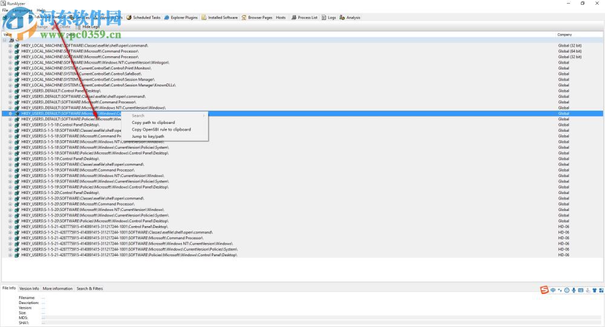Viewport: 605px width, 327px height.
Task: Switch to the Search & Filters tab
Action: 90,288
